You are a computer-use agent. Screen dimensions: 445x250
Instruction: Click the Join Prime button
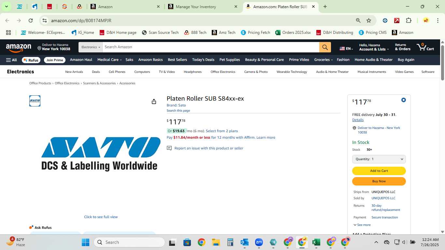(x=54, y=60)
